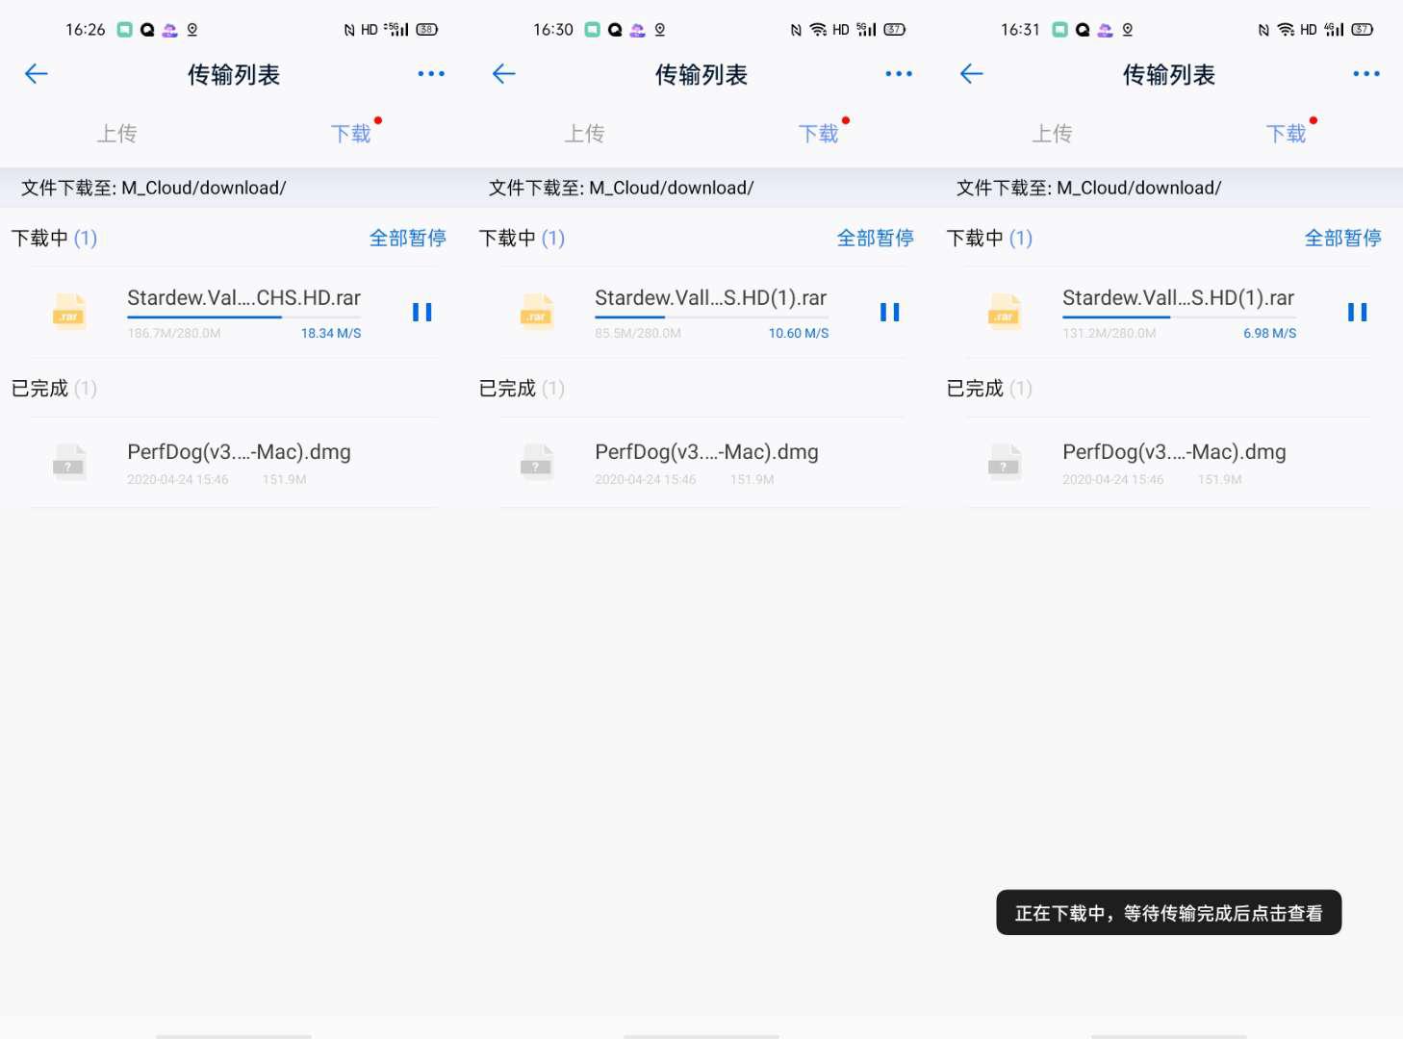This screenshot has width=1403, height=1039.
Task: Go back using arrow in 16:26 screen
Action: [x=37, y=74]
